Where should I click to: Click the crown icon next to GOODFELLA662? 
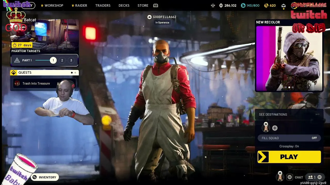(149, 17)
